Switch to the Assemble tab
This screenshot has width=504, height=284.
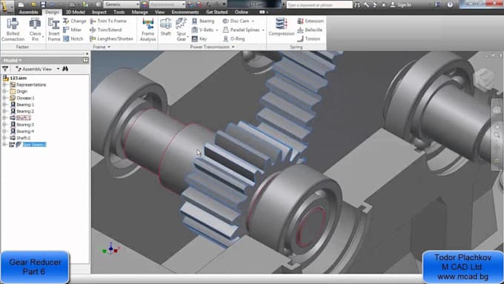tap(29, 12)
